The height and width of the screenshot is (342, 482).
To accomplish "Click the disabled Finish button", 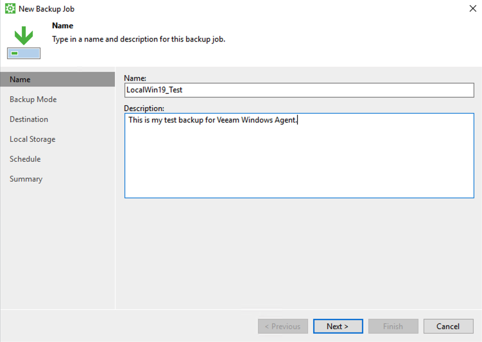I will tap(393, 326).
